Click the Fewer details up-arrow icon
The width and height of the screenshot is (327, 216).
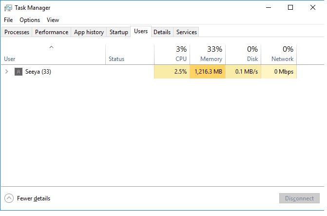(9, 198)
